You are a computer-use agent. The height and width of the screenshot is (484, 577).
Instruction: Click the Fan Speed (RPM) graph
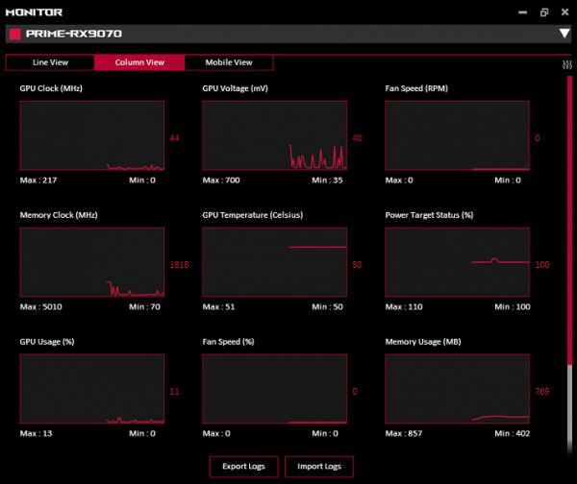point(458,135)
